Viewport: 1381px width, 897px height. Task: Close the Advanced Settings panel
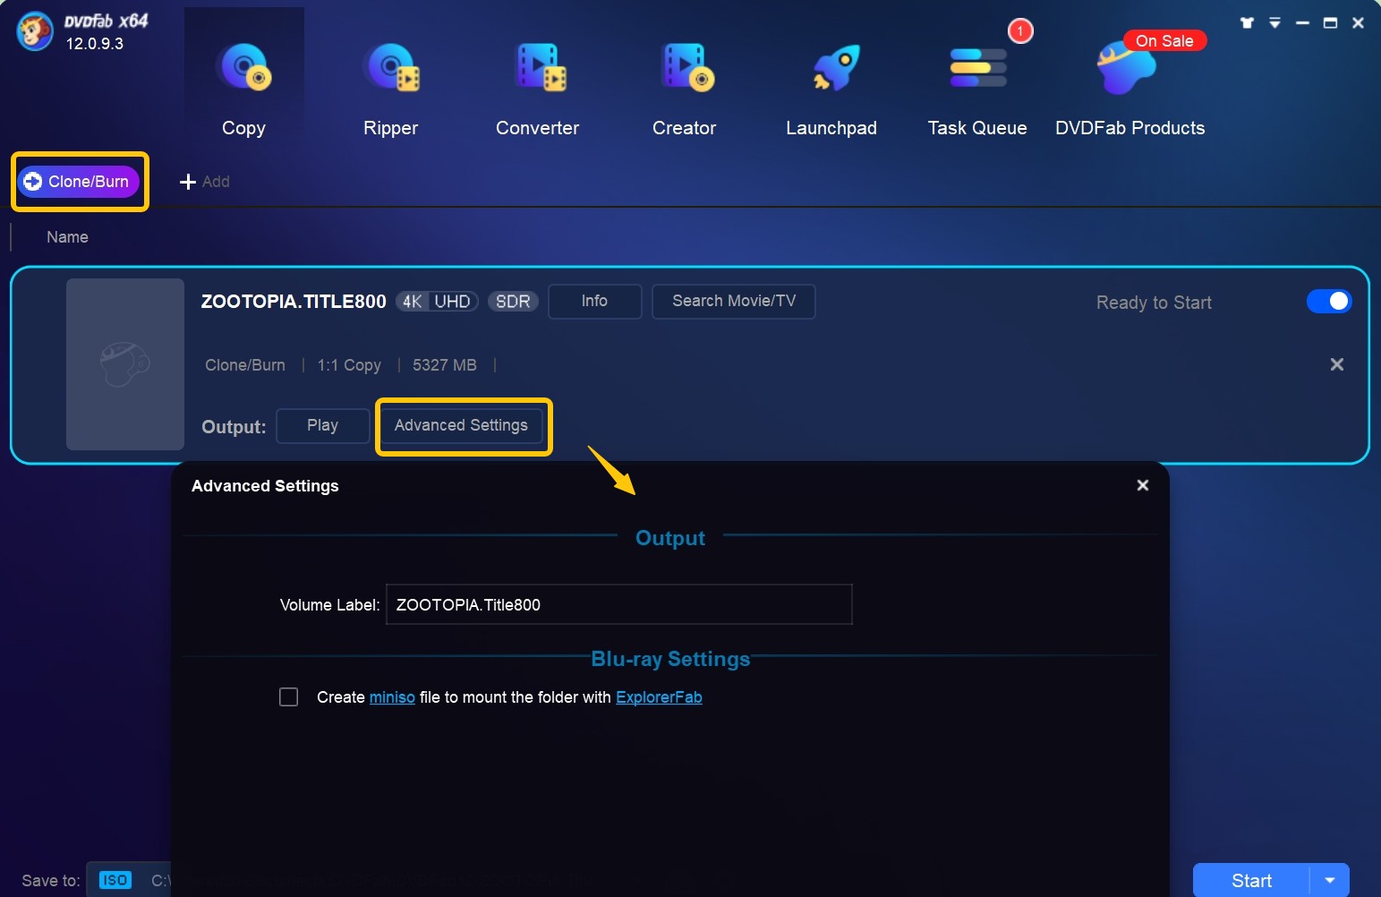pos(1143,485)
